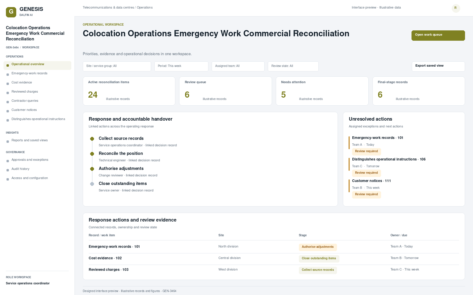473x295 pixels.
Task: Click the Open work queue button
Action: tap(438, 35)
